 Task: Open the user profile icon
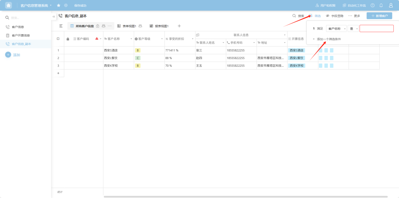[x=391, y=5]
